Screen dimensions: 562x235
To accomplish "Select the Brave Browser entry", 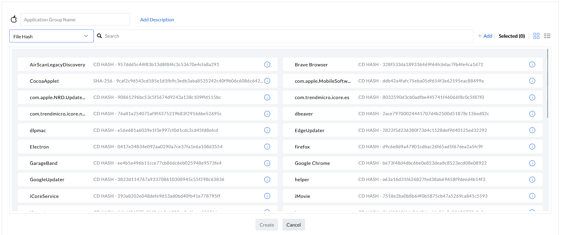I will tap(413, 65).
